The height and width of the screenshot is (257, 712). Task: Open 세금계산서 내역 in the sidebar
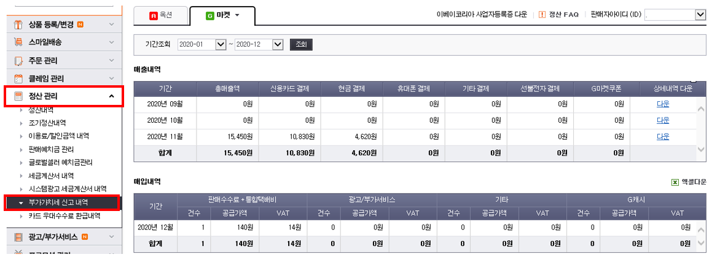click(x=51, y=174)
